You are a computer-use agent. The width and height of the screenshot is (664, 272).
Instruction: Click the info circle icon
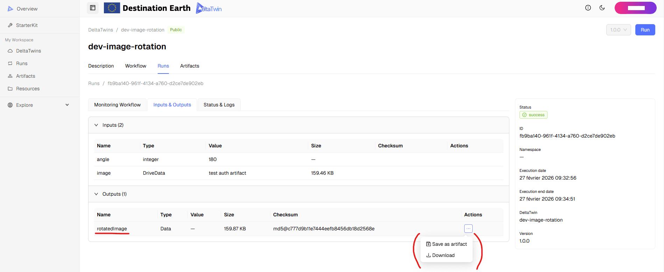click(x=588, y=8)
